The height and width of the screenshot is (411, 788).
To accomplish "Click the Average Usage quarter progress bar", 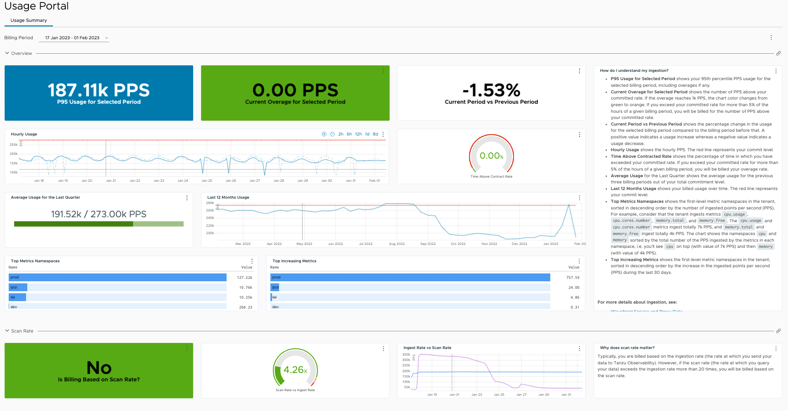I will (99, 224).
